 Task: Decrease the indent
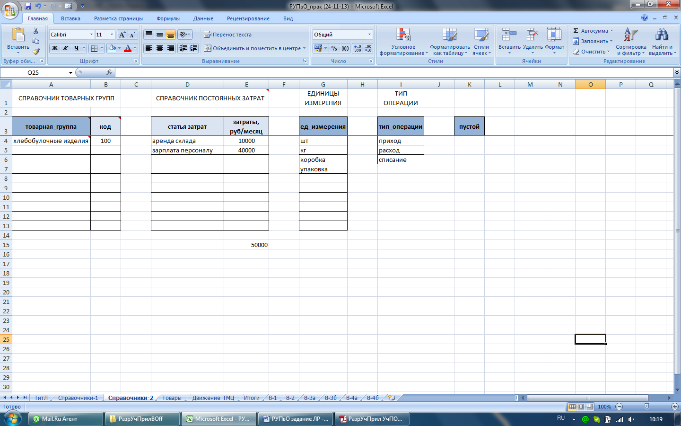pyautogui.click(x=183, y=48)
